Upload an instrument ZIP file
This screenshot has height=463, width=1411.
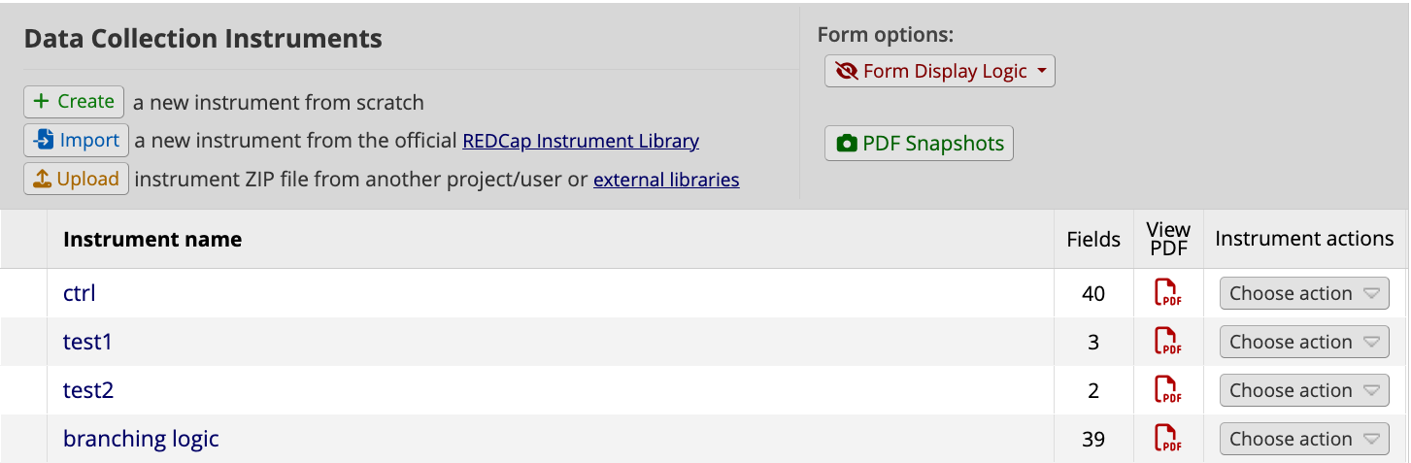pyautogui.click(x=76, y=180)
